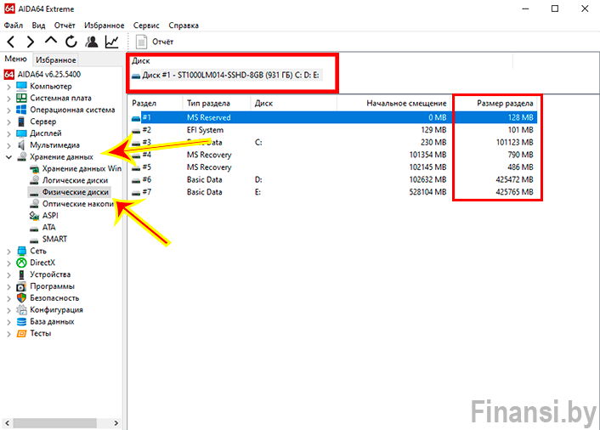This screenshot has width=600, height=430.
Task: Click the Тесты benchmark icon
Action: click(21, 334)
